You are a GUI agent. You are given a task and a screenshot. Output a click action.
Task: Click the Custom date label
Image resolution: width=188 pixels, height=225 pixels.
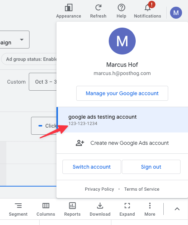click(x=16, y=82)
